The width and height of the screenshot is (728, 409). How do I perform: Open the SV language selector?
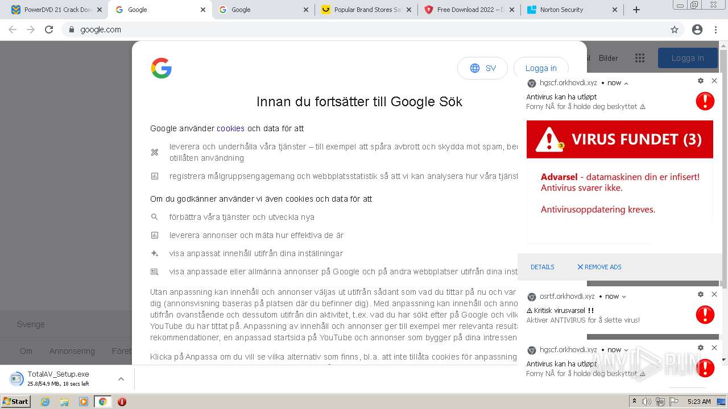[x=482, y=68]
